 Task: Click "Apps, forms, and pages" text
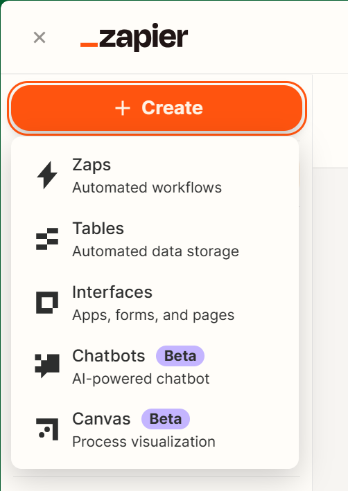[x=153, y=315]
